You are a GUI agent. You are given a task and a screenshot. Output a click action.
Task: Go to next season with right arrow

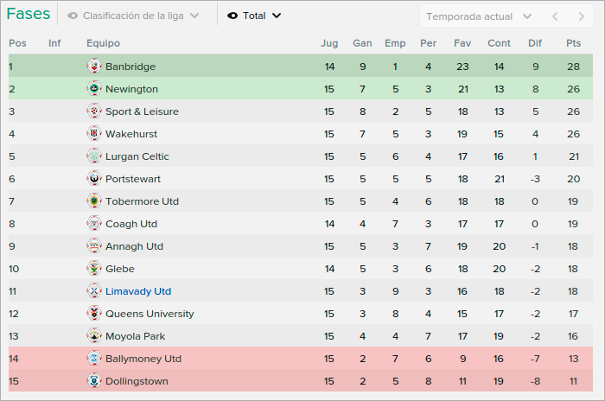click(581, 16)
